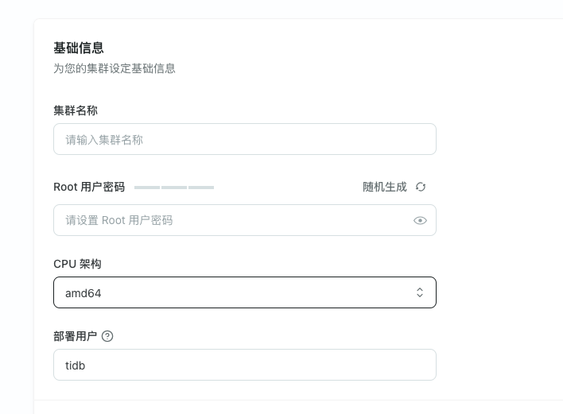This screenshot has width=563, height=414.
Task: Click the 集群名称 field label
Action: tap(76, 110)
